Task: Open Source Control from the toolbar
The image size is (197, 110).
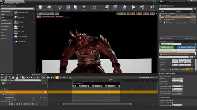Action: 49,7
